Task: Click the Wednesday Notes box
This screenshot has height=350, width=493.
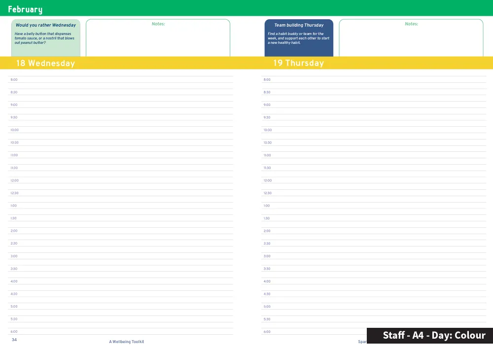Action: pos(158,38)
